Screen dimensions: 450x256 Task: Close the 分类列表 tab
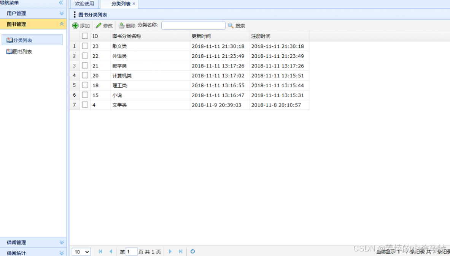(134, 4)
